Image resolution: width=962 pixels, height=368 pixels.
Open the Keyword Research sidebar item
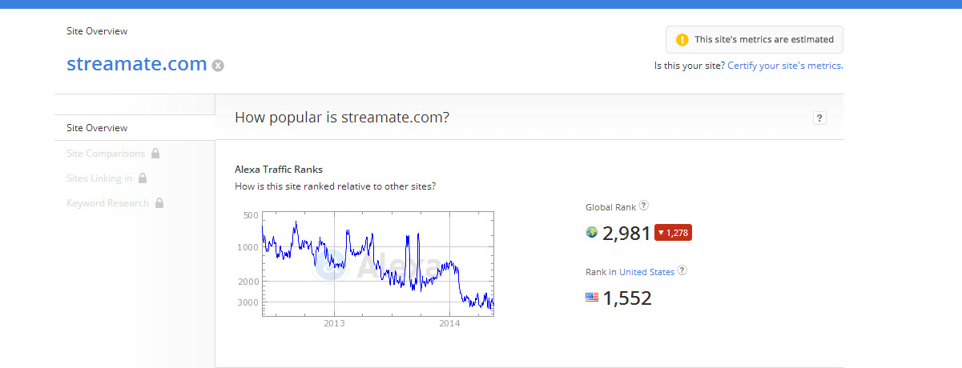107,203
